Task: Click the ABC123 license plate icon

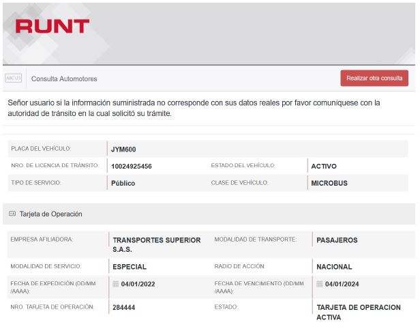Action: 14,78
